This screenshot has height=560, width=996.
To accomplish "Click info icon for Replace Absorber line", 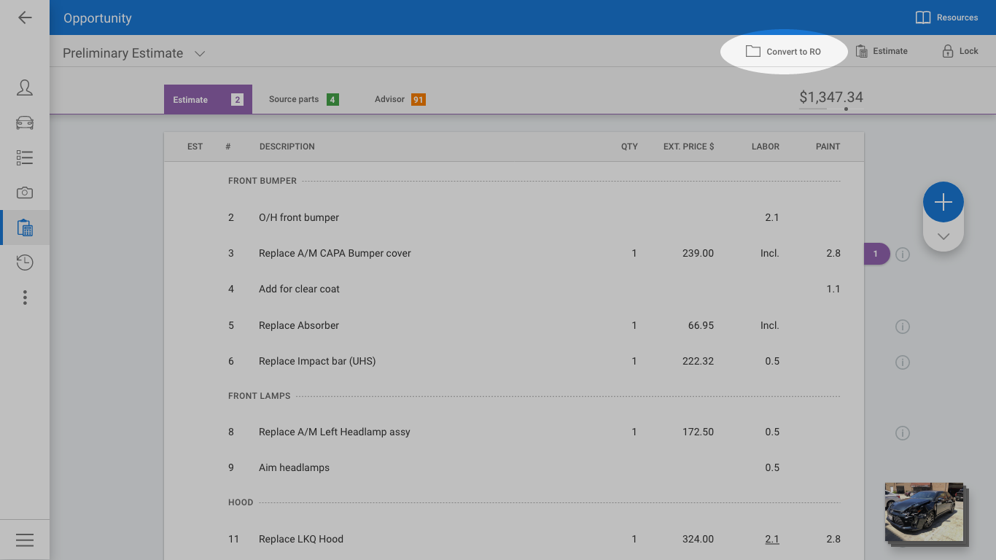I will 903,326.
